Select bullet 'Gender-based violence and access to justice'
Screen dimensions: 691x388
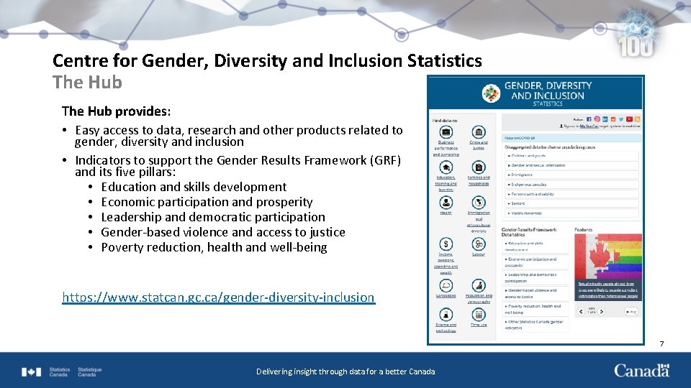(223, 232)
